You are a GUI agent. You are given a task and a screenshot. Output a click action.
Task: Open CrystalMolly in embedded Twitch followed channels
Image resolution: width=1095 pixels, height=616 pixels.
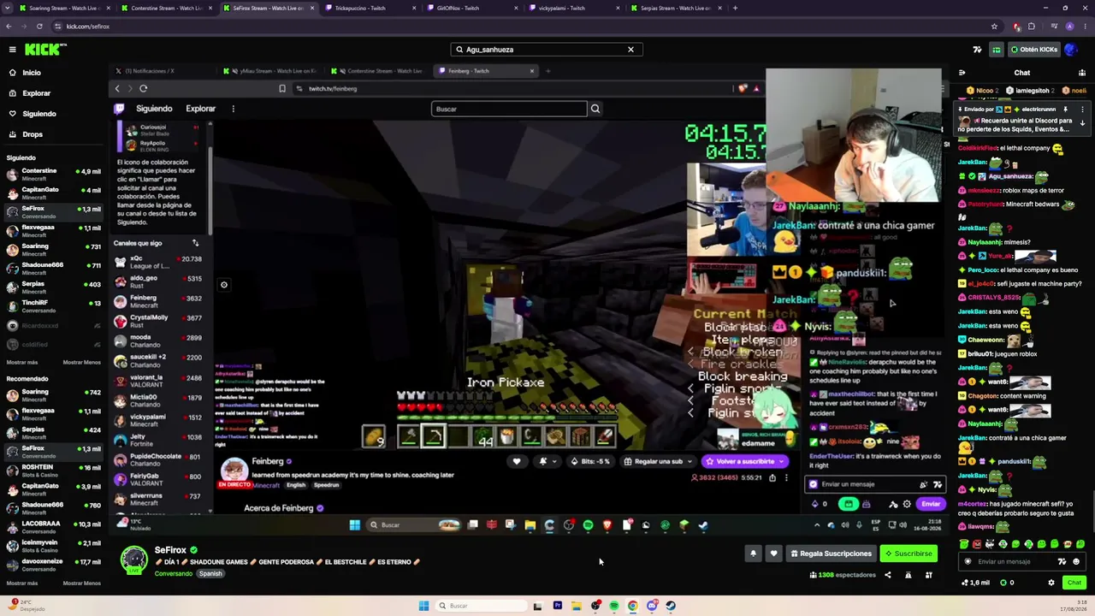click(158, 321)
